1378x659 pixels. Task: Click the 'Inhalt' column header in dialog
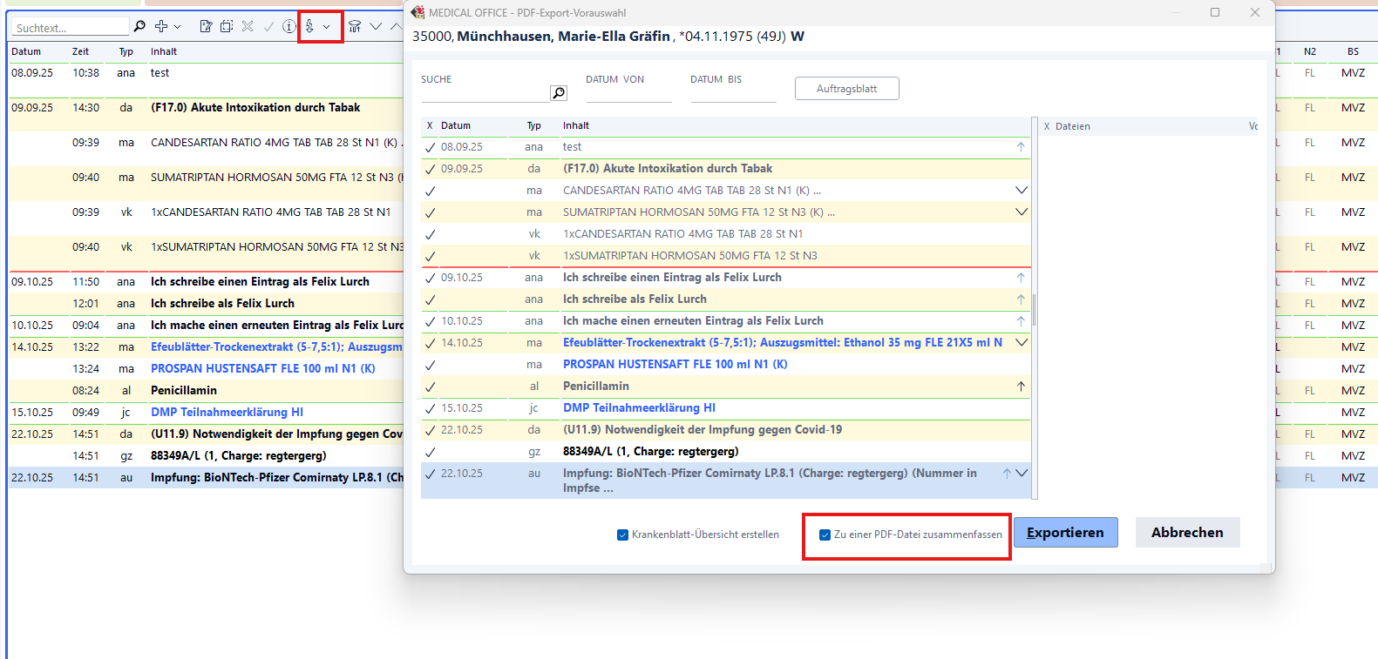pyautogui.click(x=576, y=125)
